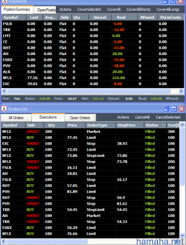Click the CoverAllShorts button
Screen dimensions: 186x245
(139, 9)
